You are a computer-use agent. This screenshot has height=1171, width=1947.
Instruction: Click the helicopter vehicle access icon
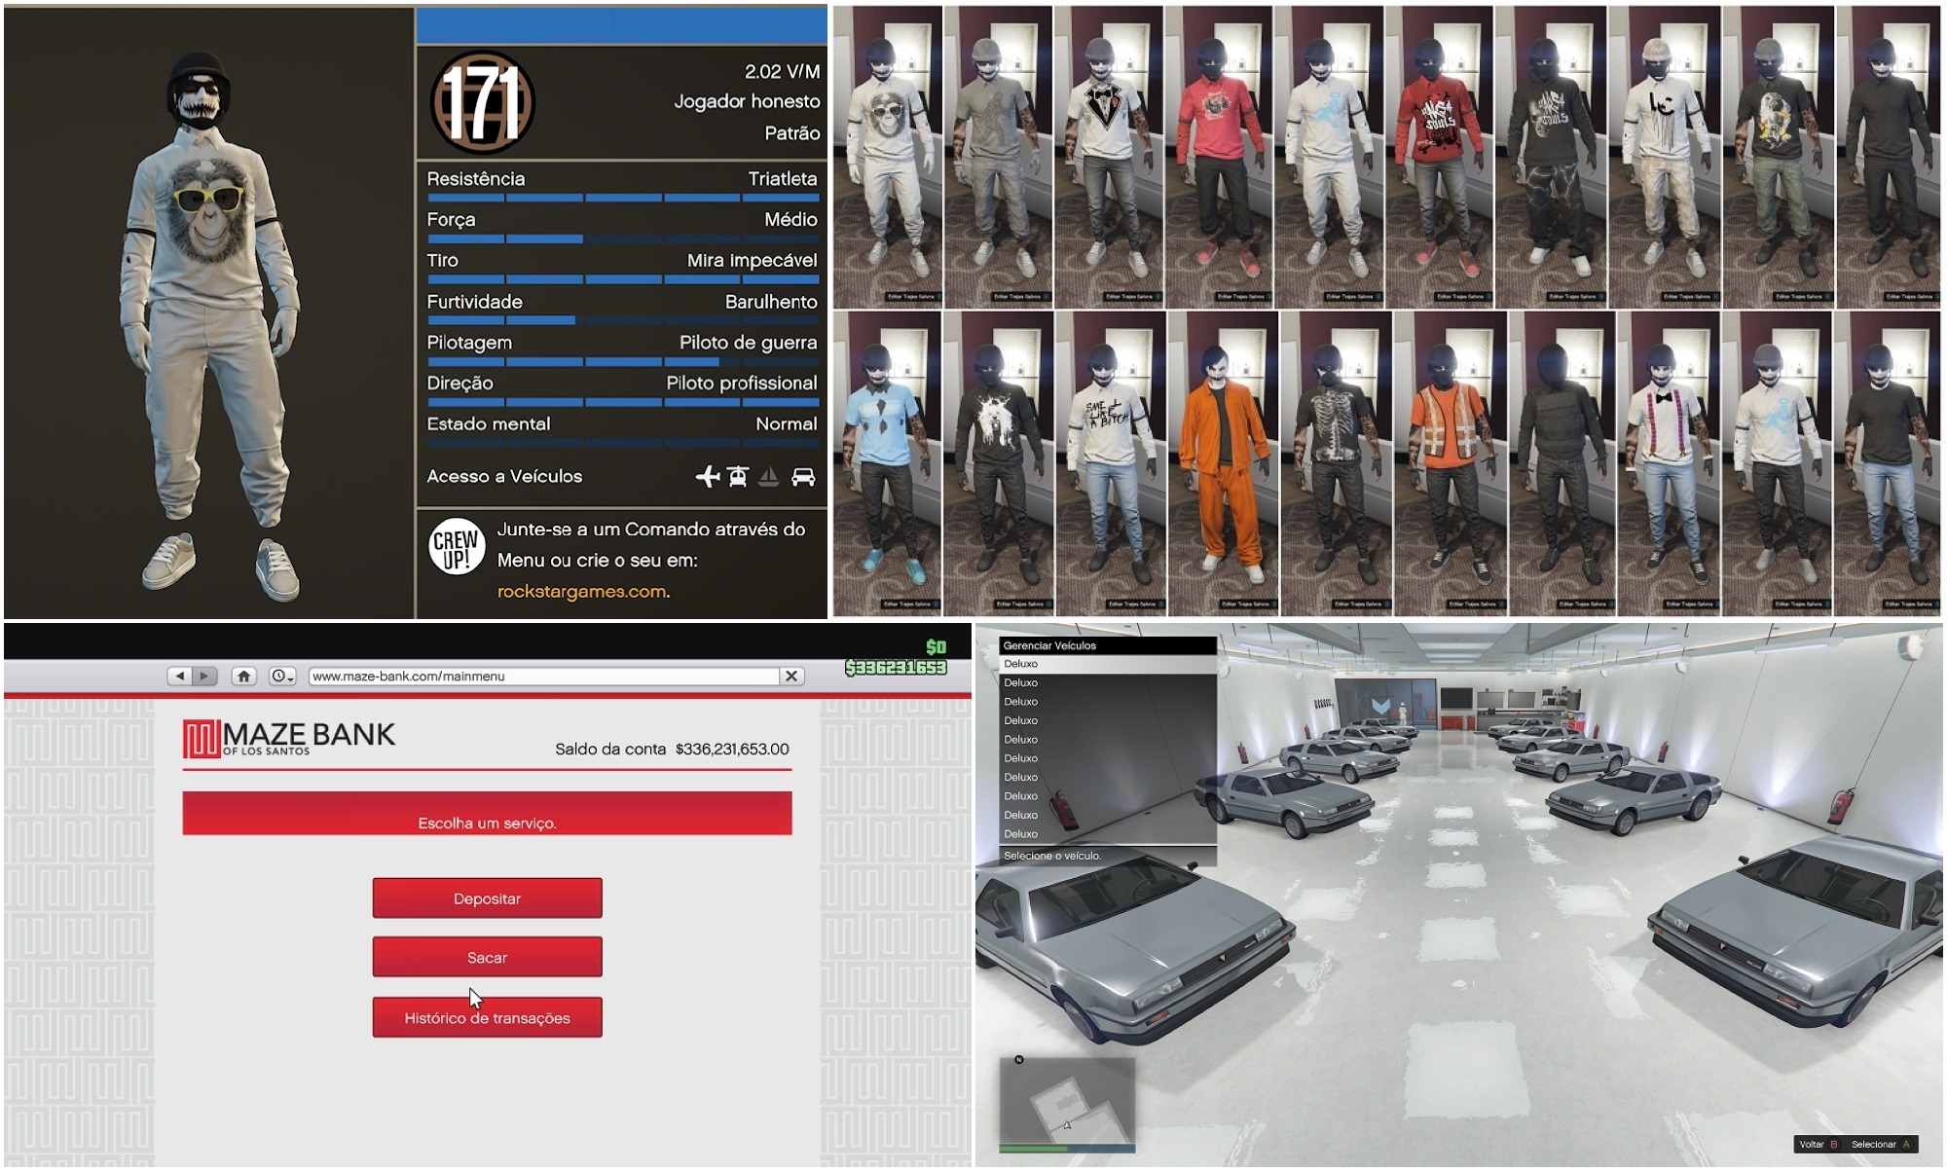pos(738,476)
